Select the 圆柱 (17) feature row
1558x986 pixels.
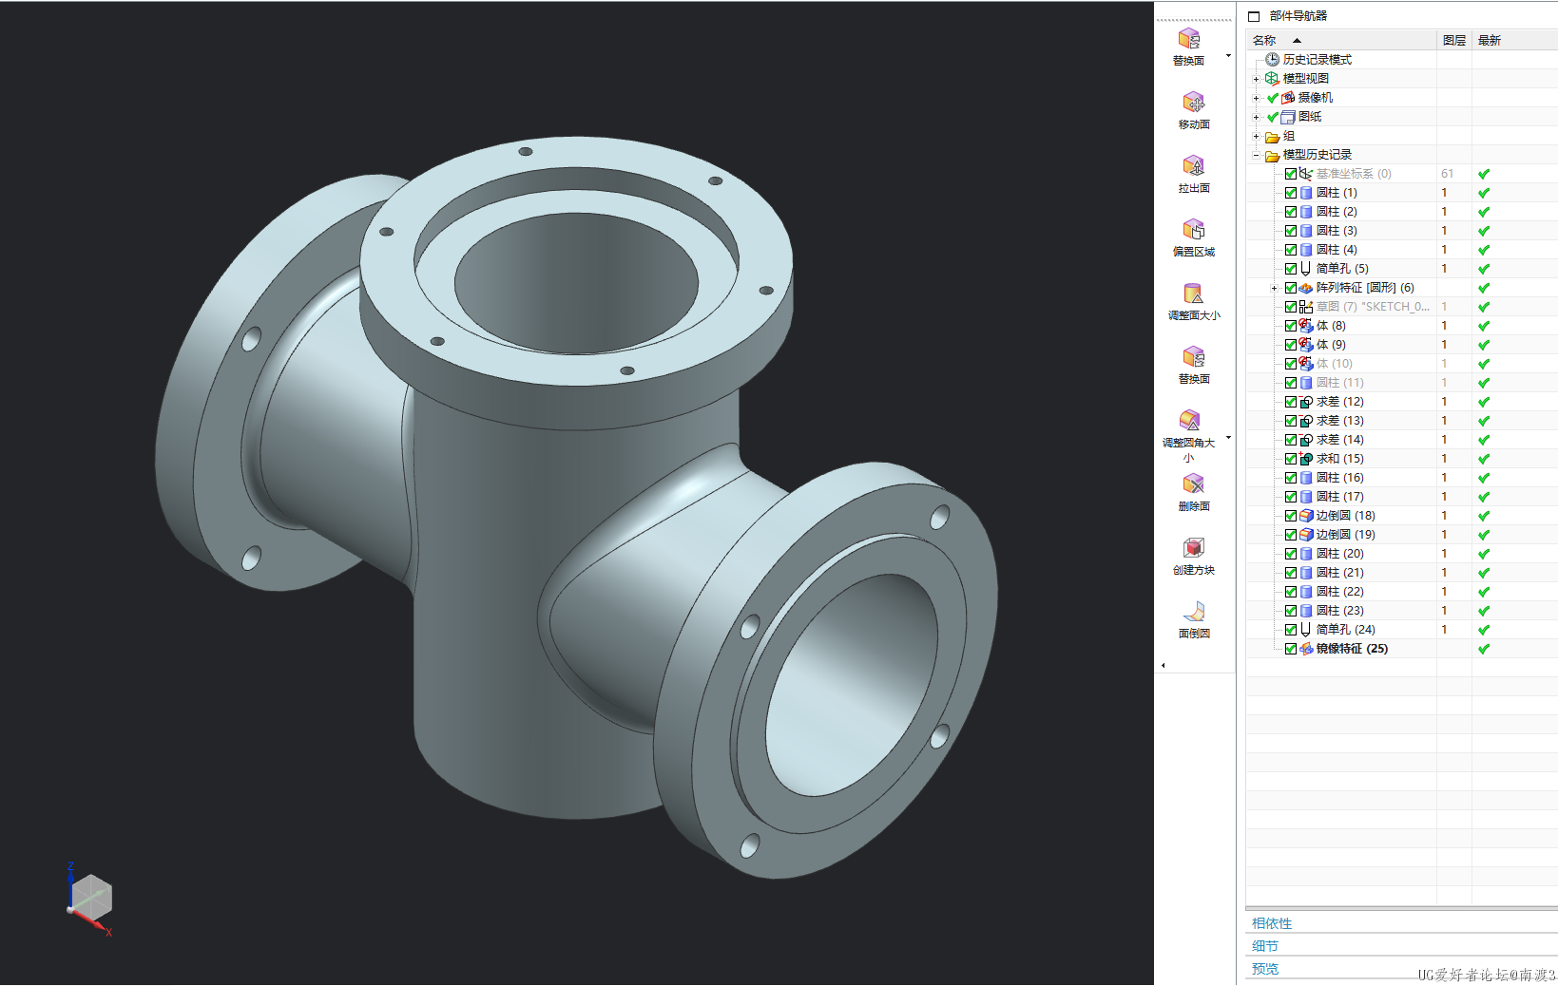tap(1401, 496)
